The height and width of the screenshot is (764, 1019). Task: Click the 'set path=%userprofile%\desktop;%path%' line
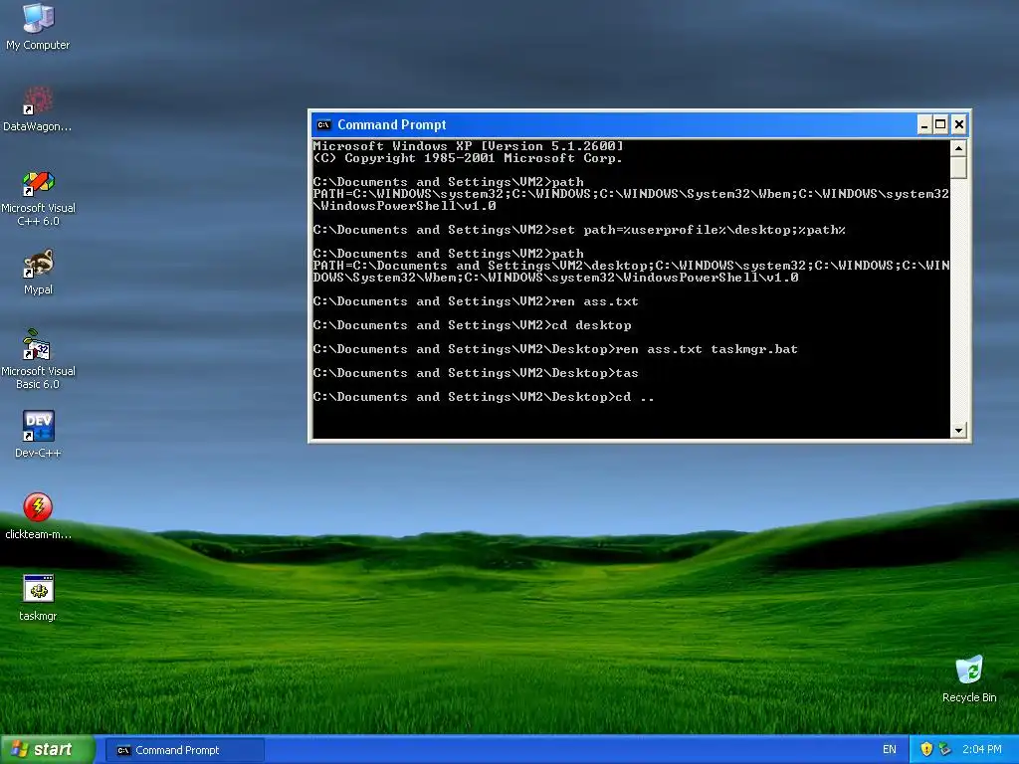click(x=579, y=230)
